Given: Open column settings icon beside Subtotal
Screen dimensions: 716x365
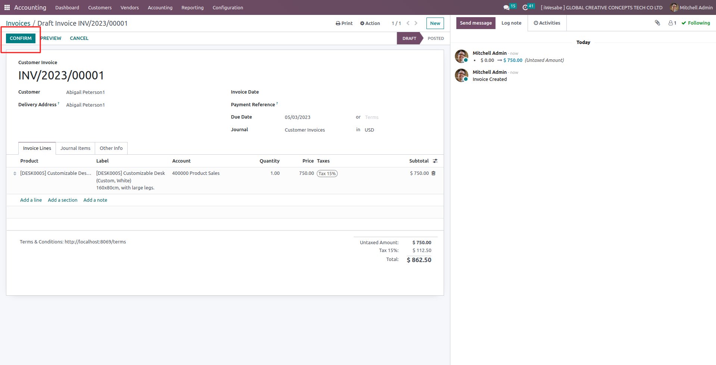Looking at the screenshot, I should click(x=435, y=161).
